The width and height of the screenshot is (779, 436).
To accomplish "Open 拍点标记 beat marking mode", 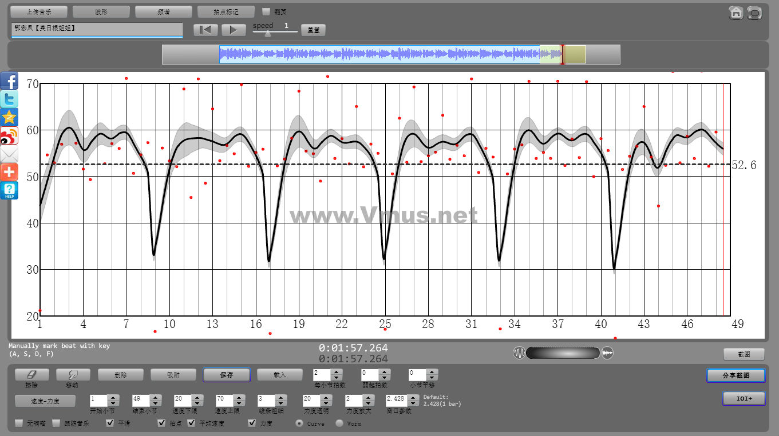I will tap(226, 11).
